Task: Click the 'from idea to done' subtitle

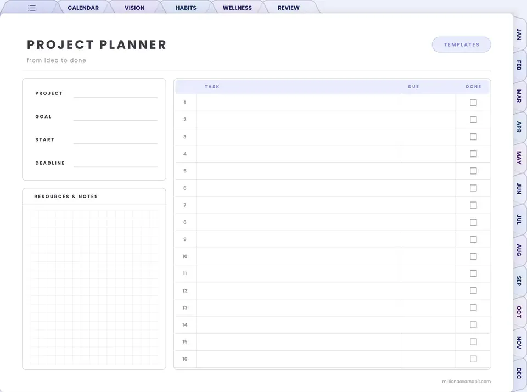Action: pos(57,60)
